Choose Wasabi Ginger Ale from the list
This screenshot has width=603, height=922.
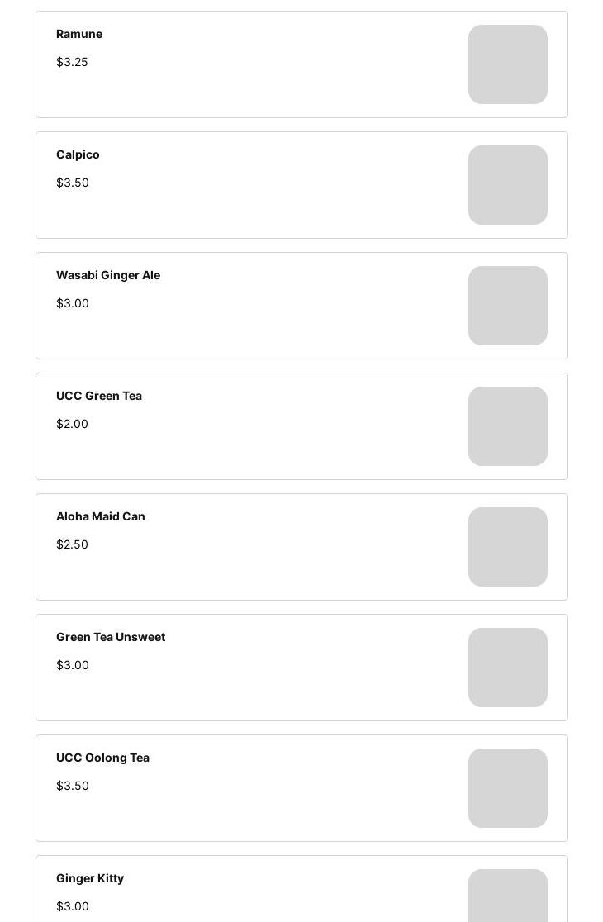(108, 275)
